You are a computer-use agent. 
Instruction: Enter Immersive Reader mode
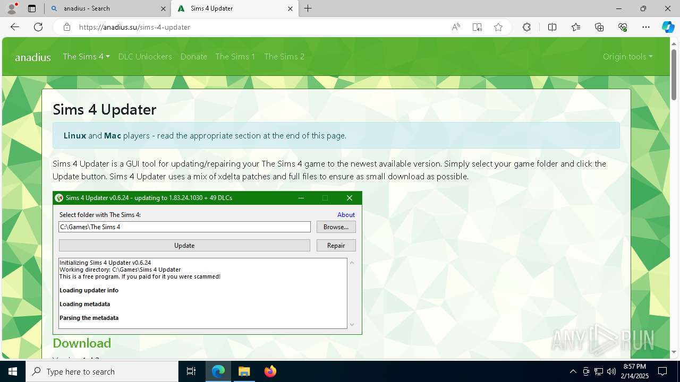477,27
